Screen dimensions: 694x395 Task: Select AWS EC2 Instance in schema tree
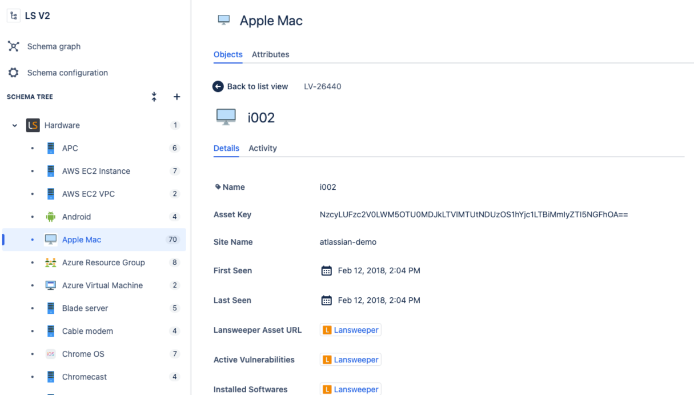coord(96,171)
